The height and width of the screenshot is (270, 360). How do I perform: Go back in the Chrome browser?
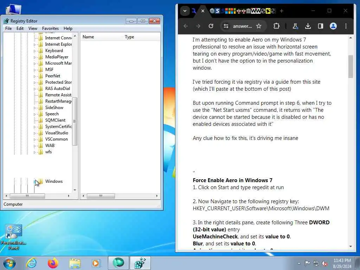pos(186,26)
